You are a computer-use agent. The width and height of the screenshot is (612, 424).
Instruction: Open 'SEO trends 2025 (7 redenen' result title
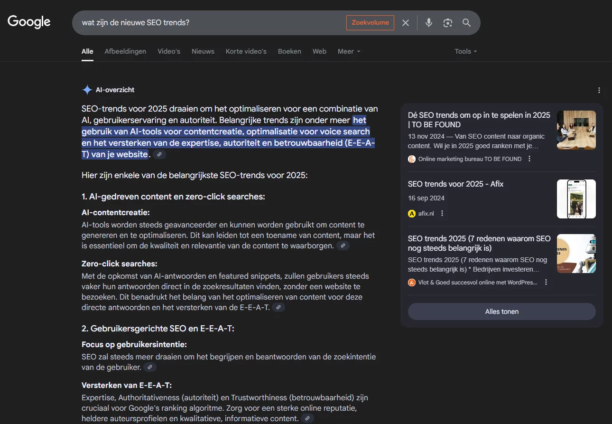479,243
